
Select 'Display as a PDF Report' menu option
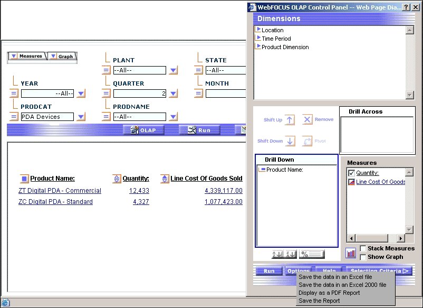click(329, 293)
